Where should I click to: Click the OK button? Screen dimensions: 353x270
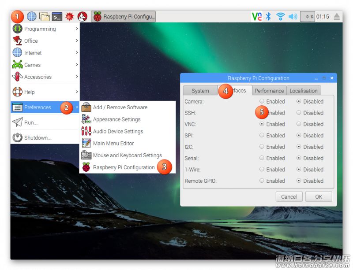(x=319, y=197)
